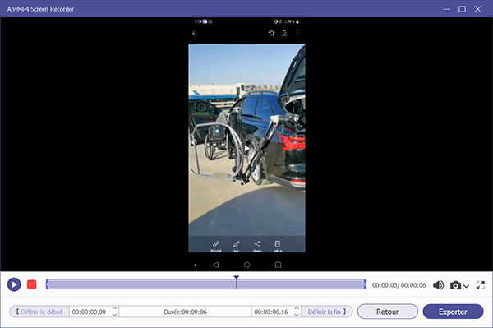Click the purple trim timeline bar
The height and width of the screenshot is (328, 493).
tap(206, 284)
